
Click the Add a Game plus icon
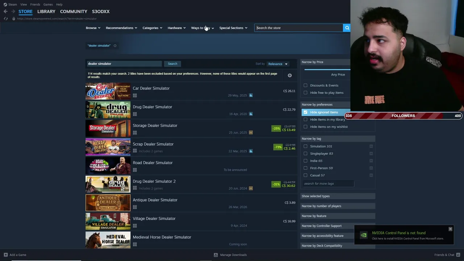click(x=5, y=255)
